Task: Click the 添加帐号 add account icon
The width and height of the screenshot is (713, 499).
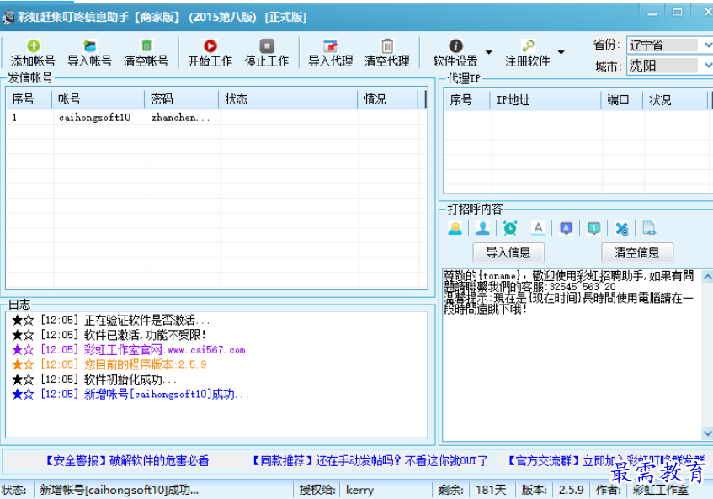Action: tap(33, 47)
